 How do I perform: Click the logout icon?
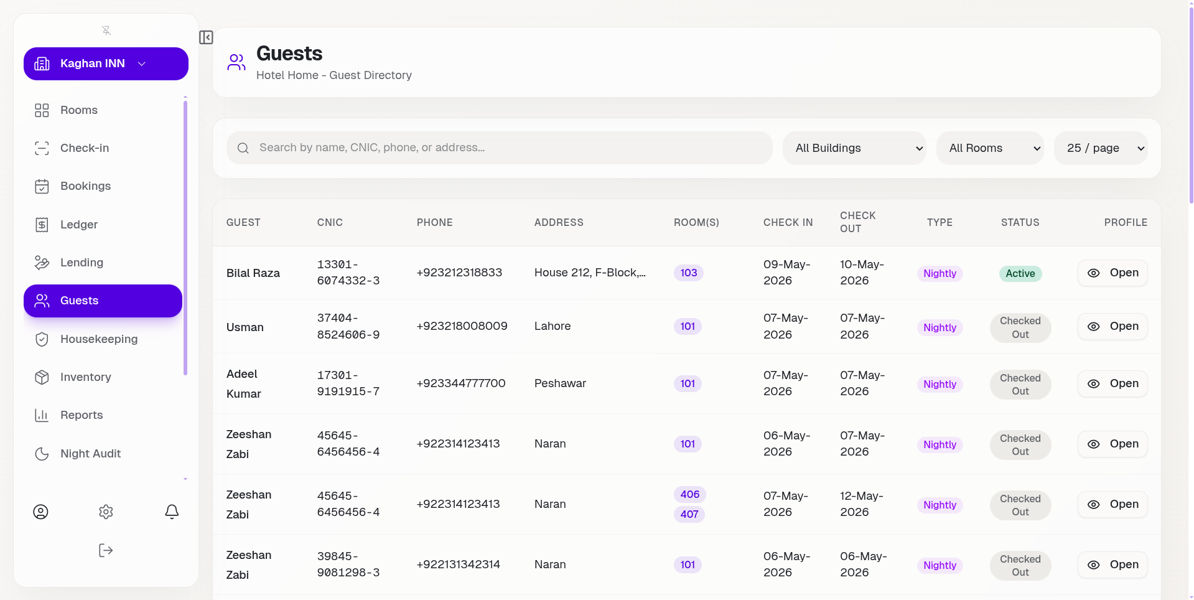click(x=106, y=550)
